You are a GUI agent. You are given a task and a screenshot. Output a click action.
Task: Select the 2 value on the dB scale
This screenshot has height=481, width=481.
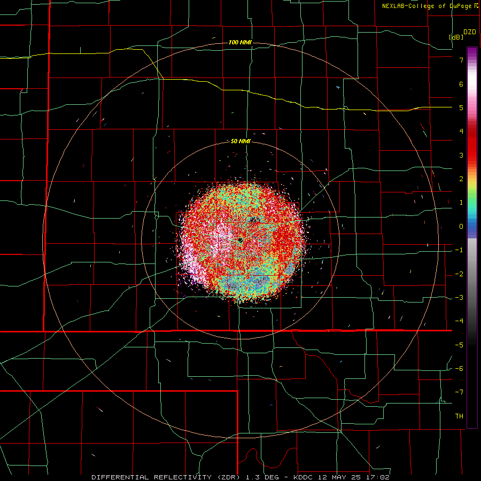(x=461, y=179)
